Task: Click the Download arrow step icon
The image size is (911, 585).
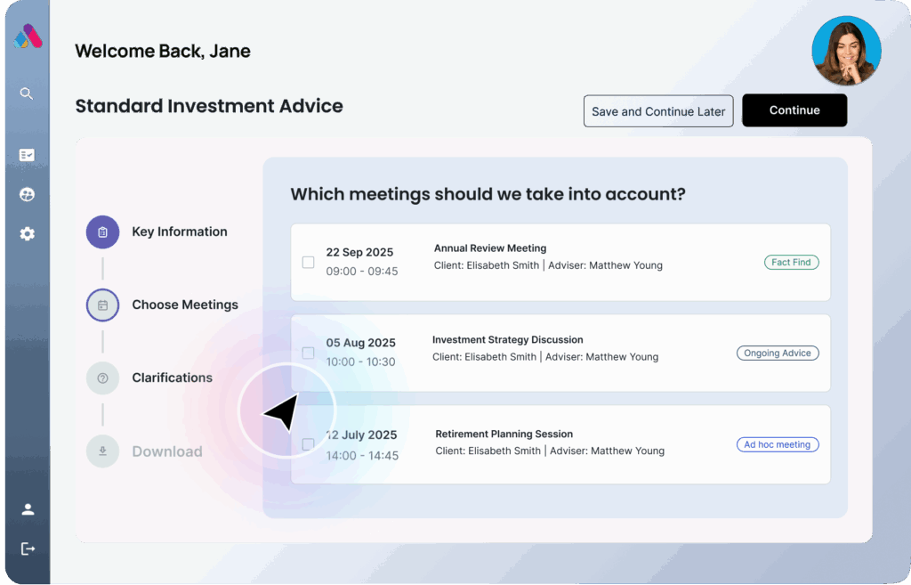Action: 102,451
